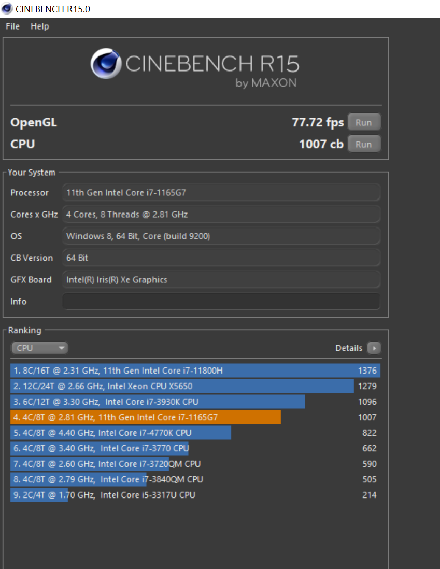Click the Details label in Ranking
This screenshot has height=569, width=440.
(348, 348)
